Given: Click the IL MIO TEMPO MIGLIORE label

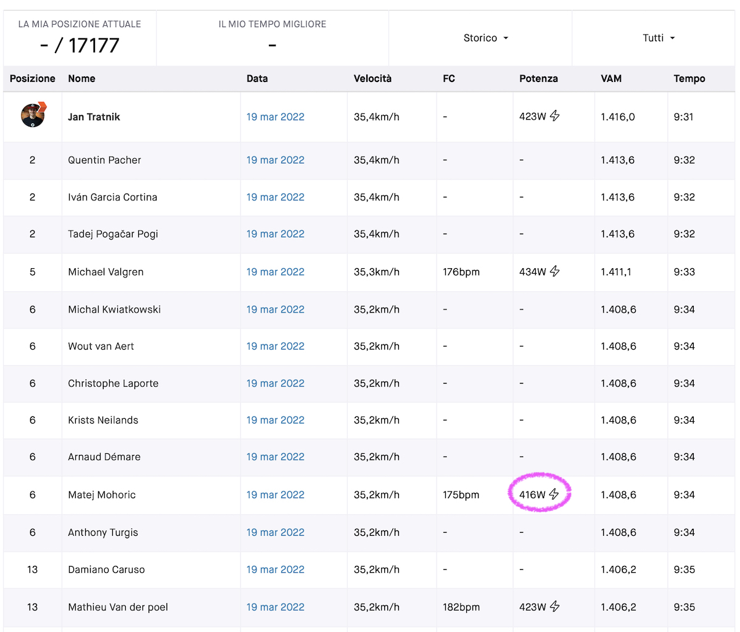Looking at the screenshot, I should coord(272,25).
